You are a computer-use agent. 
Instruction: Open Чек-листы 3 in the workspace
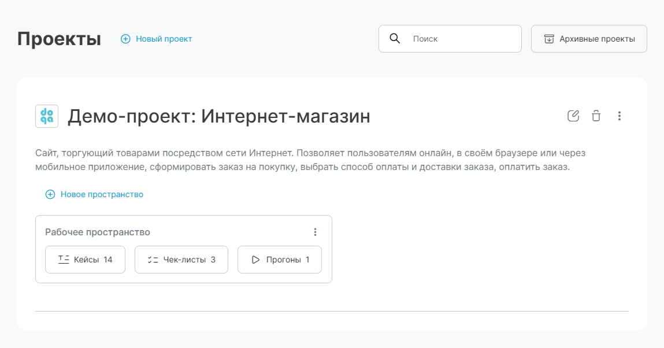coord(181,259)
